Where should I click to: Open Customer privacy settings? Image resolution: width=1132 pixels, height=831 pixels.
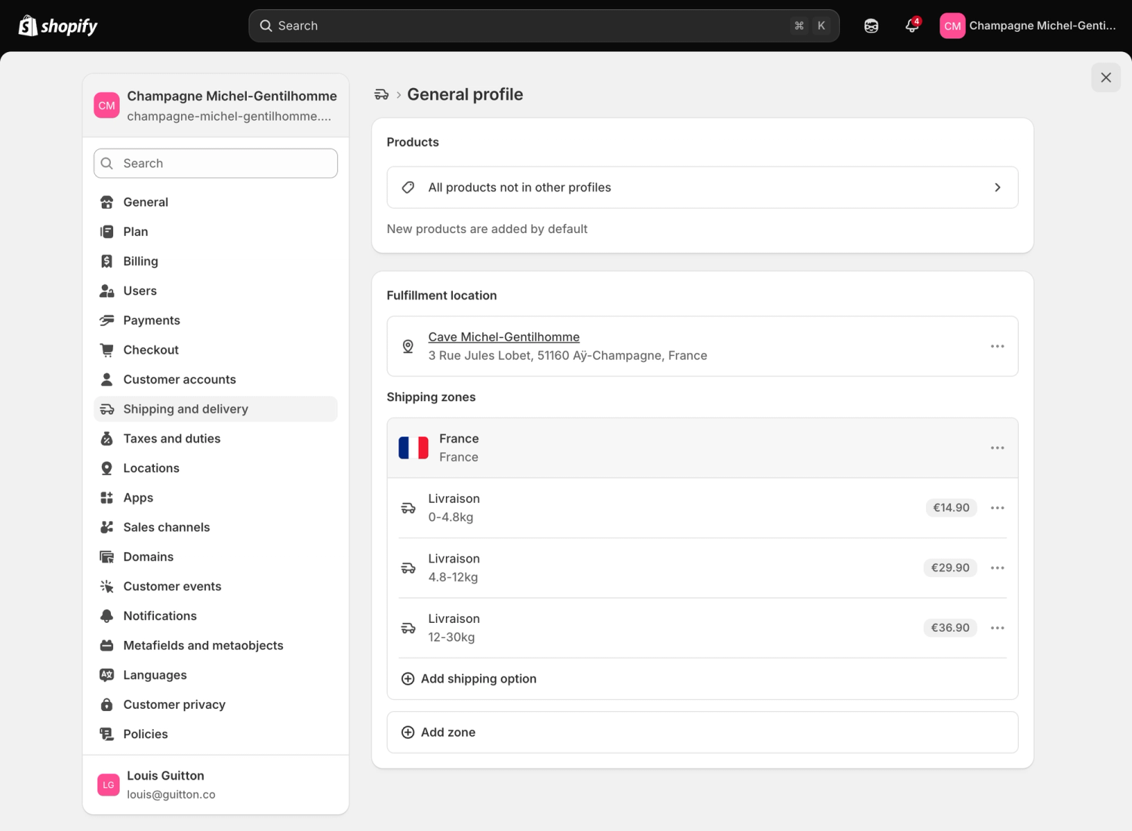[216, 704]
